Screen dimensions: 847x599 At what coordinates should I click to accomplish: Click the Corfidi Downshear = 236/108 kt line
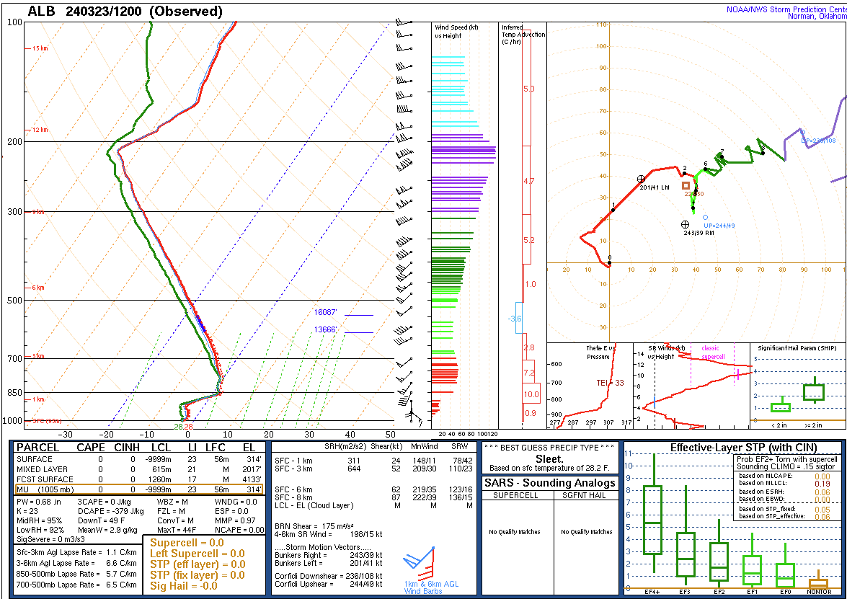point(329,577)
